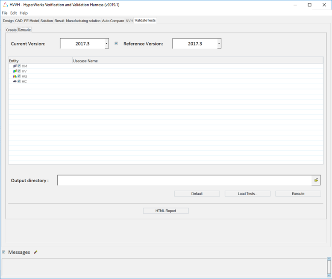The height and width of the screenshot is (279, 332).
Task: Toggle the Reference Version checkbox
Action: (116, 43)
